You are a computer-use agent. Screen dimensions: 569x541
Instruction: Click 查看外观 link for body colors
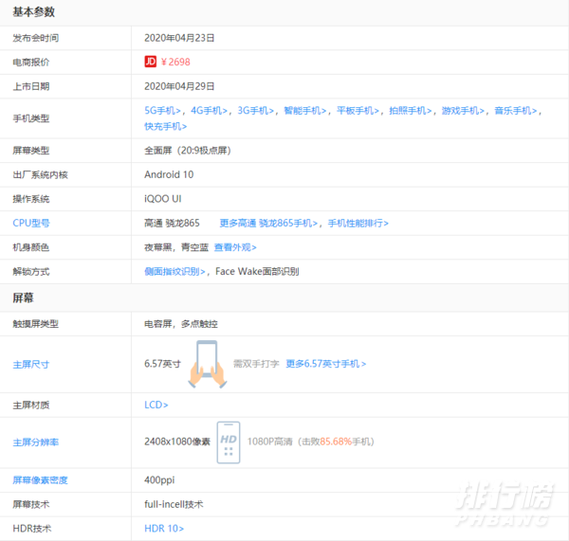coord(235,247)
